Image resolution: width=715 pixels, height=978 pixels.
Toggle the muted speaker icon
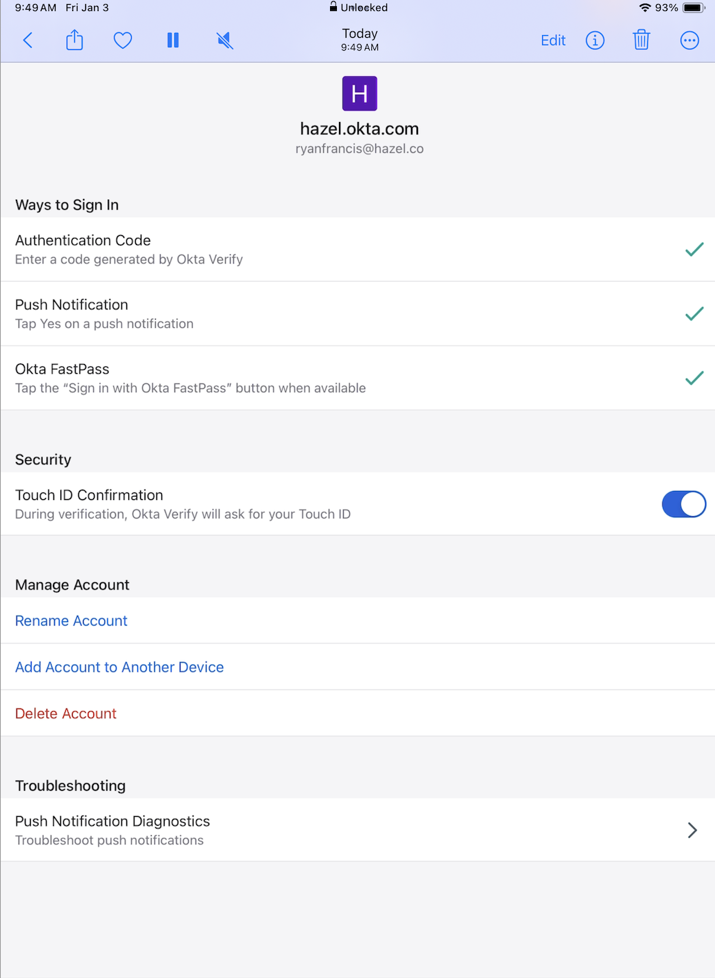point(225,40)
